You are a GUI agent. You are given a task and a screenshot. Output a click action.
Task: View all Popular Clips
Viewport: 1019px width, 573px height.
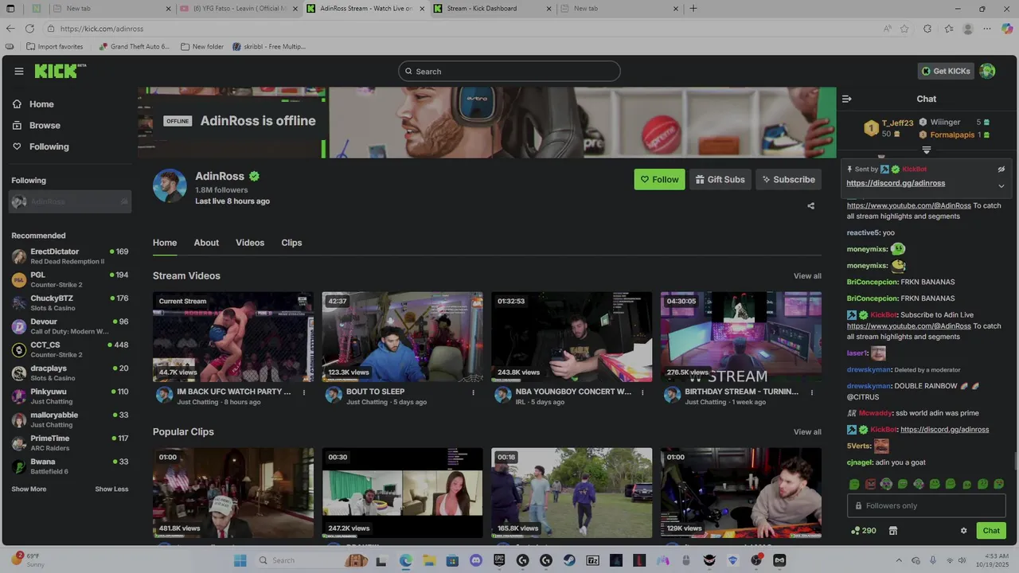tap(807, 432)
